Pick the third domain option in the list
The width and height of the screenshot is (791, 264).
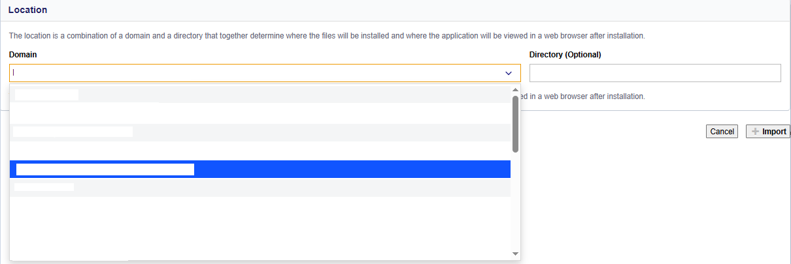point(260,132)
